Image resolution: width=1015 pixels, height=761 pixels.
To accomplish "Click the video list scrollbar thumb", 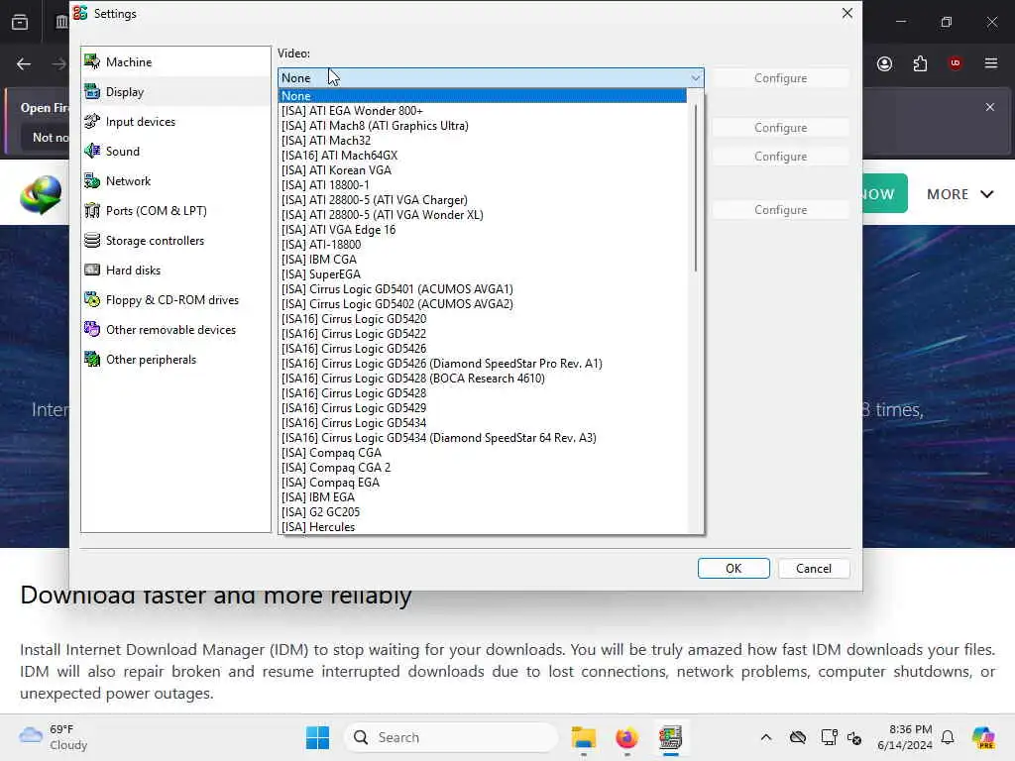I will click(x=695, y=187).
